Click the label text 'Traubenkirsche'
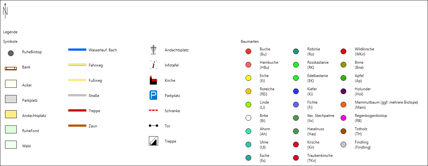The image size is (428, 166). (x=320, y=156)
